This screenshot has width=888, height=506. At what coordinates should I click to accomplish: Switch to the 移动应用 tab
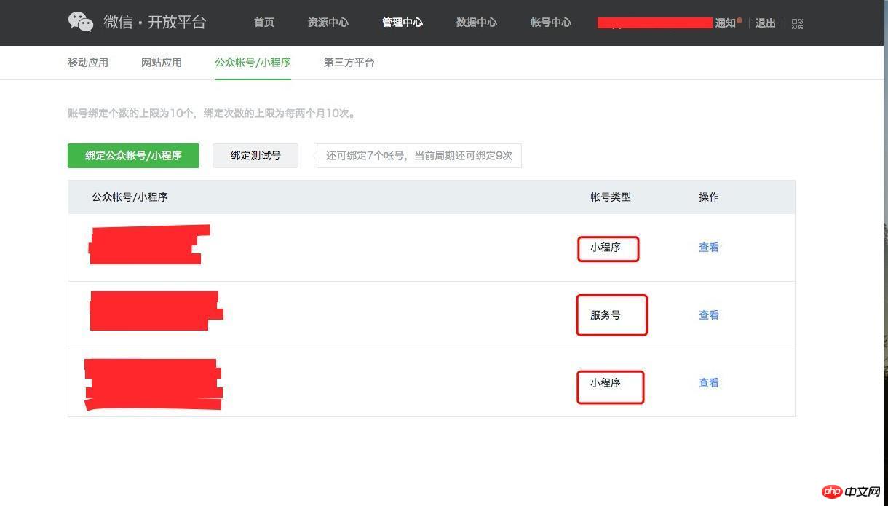tap(87, 63)
